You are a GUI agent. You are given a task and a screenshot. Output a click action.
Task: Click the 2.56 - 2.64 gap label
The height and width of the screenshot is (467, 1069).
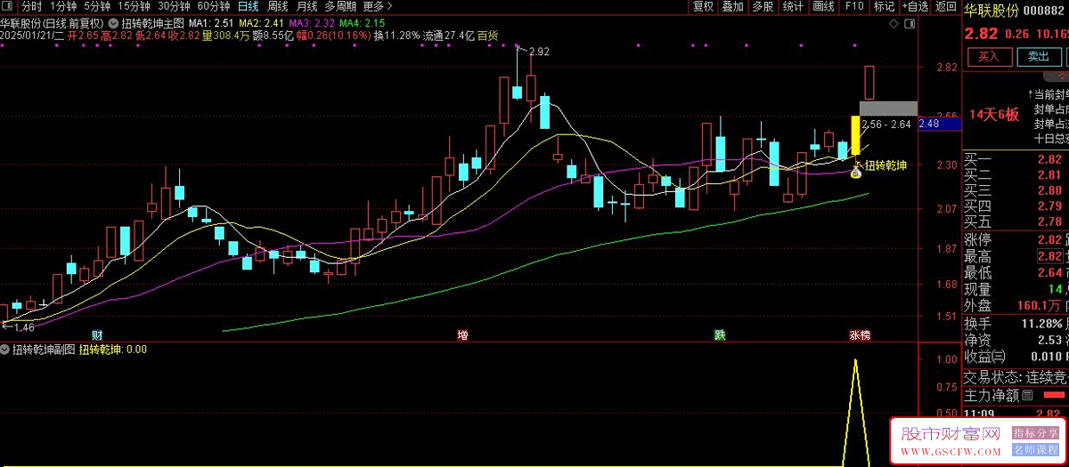(x=887, y=125)
